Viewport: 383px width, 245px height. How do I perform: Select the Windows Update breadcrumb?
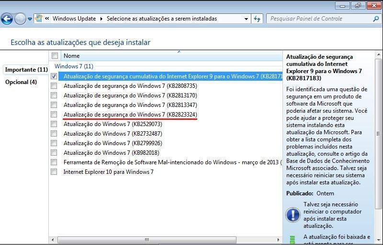click(x=74, y=19)
